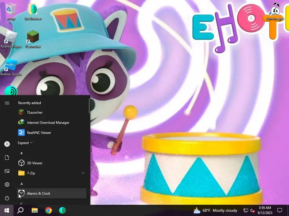Click the green icon below Roblox Studio

pos(11,91)
